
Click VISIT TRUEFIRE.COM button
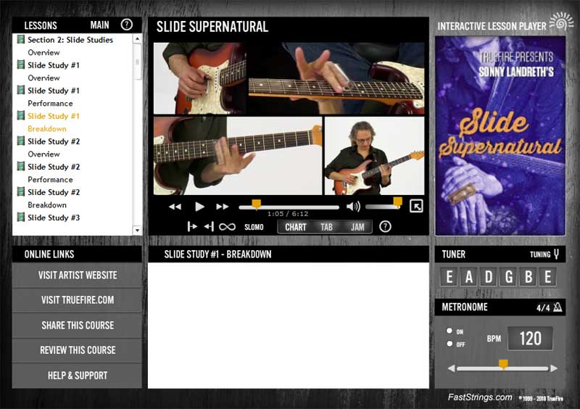click(78, 299)
